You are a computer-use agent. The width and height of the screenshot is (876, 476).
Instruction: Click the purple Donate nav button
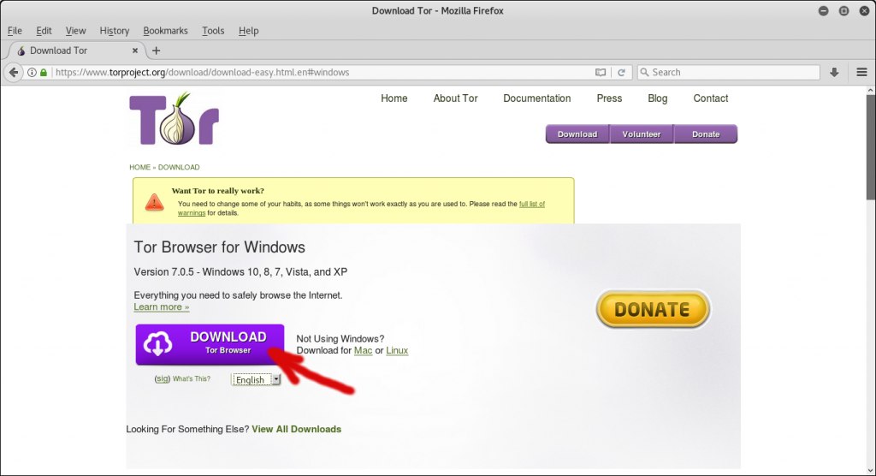click(706, 134)
